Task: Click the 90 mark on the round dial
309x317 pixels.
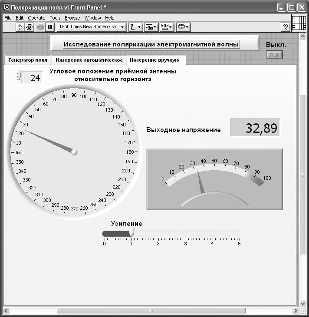Action: (74, 95)
